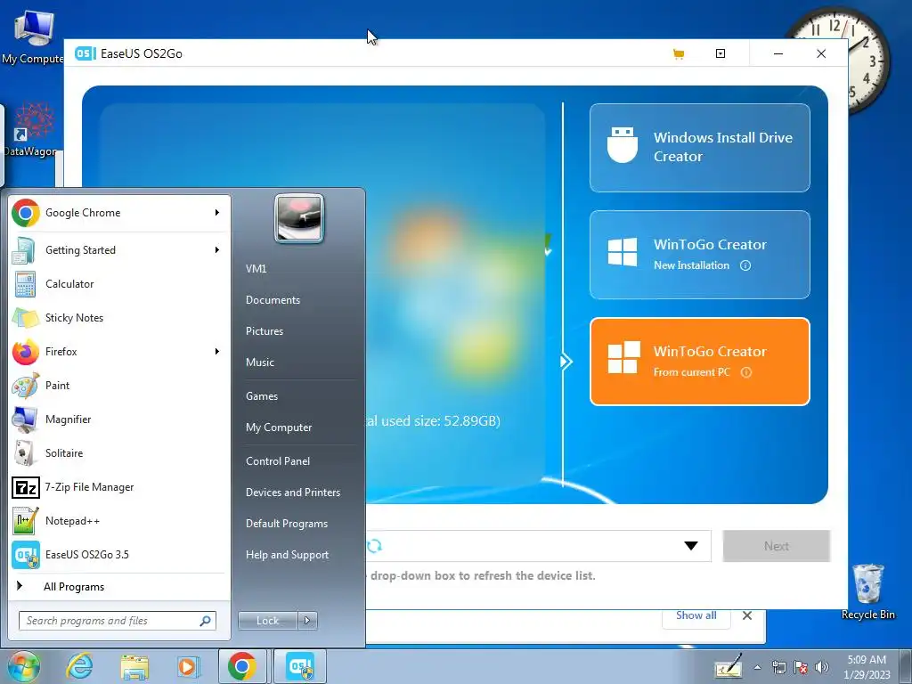Image resolution: width=912 pixels, height=684 pixels.
Task: Click the network tray icon
Action: click(778, 667)
